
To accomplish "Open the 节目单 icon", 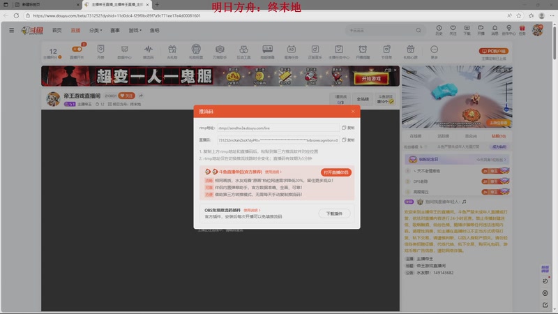I will coord(386,52).
